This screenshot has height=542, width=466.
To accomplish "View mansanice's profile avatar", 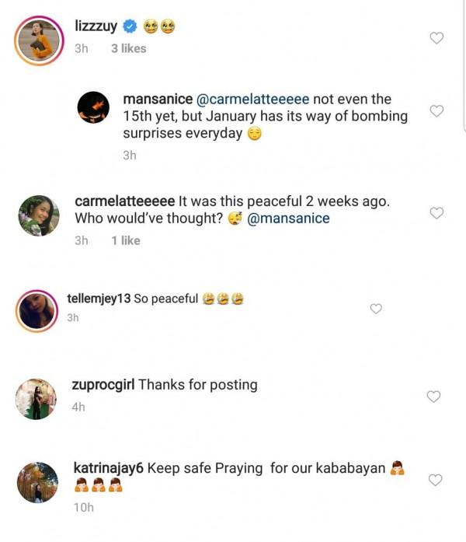I will tap(96, 106).
